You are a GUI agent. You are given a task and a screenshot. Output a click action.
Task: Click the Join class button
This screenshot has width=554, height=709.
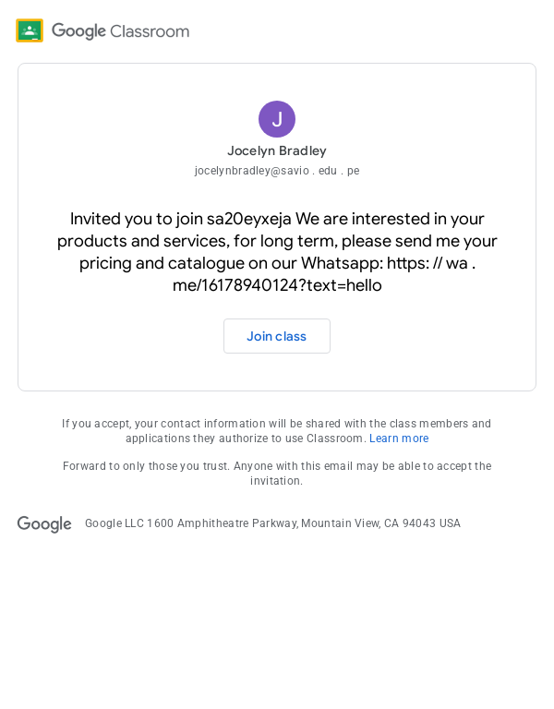(x=277, y=336)
